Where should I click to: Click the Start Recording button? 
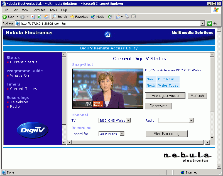166,134
